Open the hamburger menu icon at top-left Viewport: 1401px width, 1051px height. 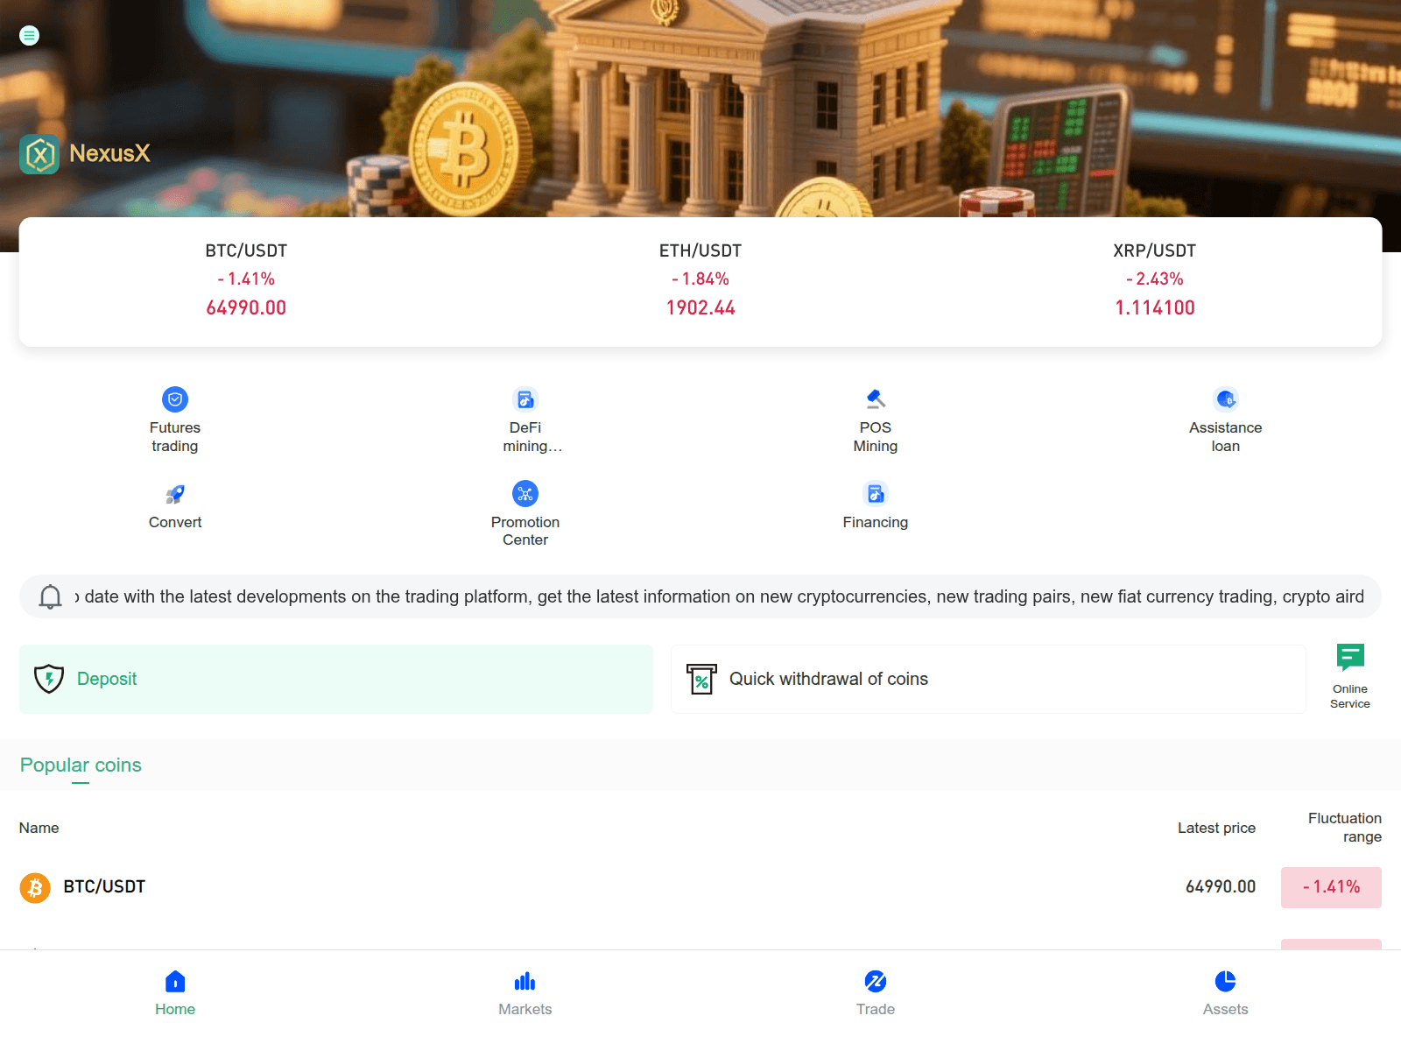[x=29, y=36]
